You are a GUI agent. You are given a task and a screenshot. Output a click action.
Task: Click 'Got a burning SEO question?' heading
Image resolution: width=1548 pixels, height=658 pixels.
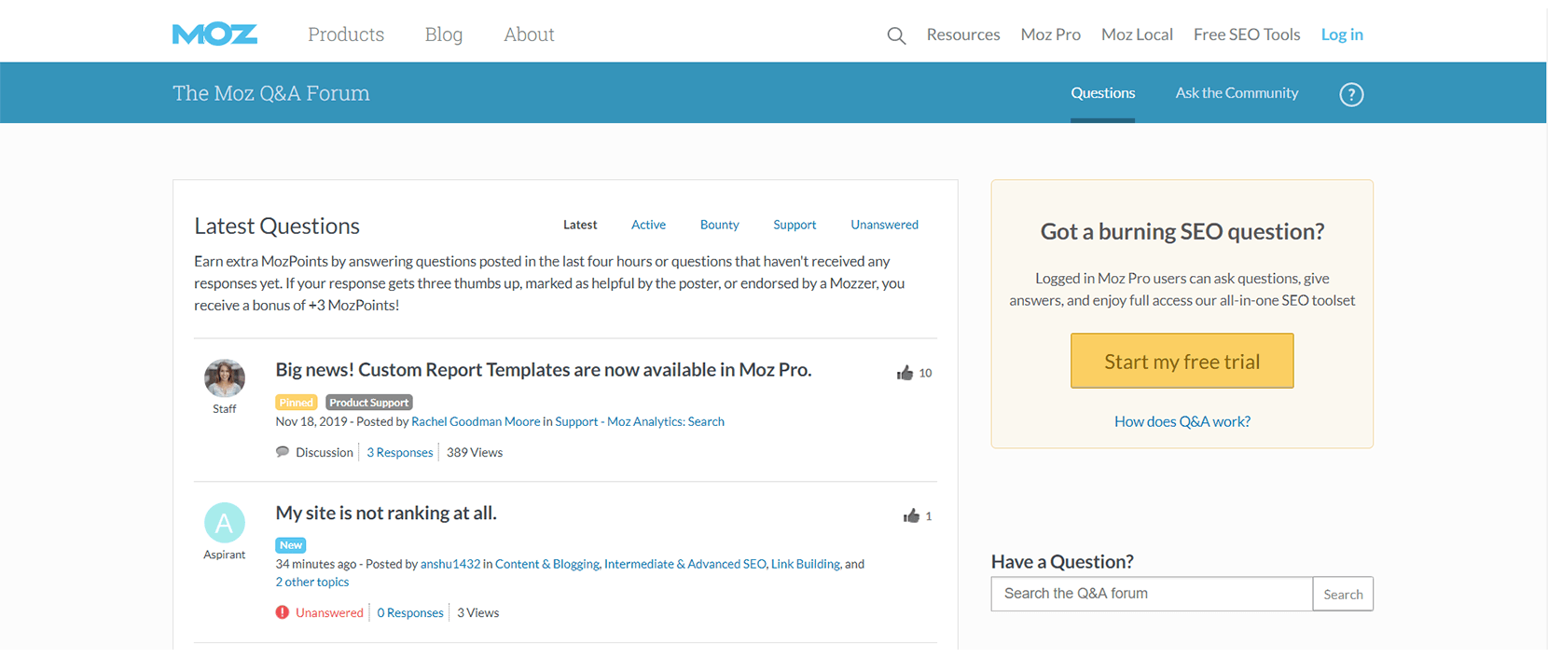(1182, 231)
